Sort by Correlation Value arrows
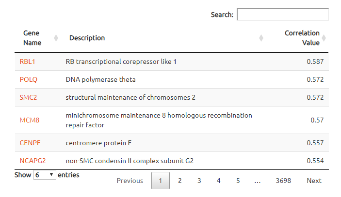 (324, 38)
